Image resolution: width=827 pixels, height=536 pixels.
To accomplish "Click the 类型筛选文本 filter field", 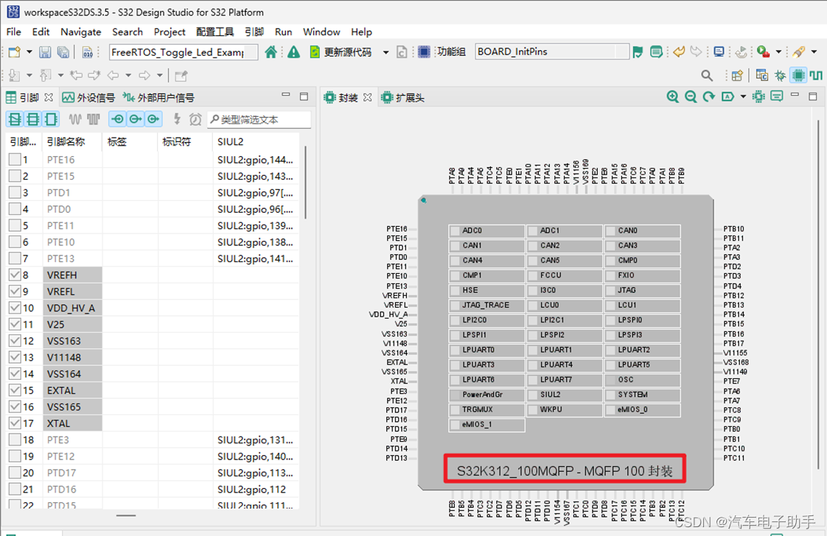I will 259,119.
